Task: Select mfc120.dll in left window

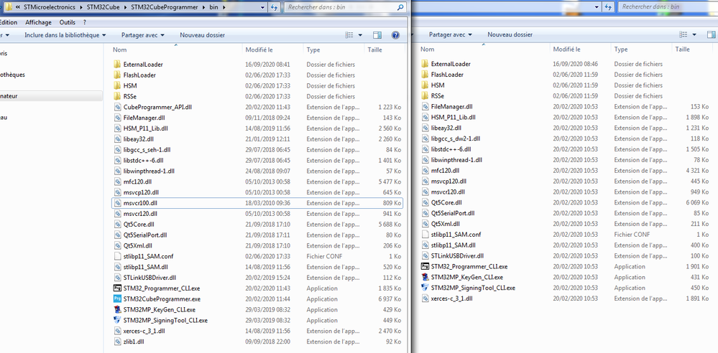Action: (x=137, y=182)
